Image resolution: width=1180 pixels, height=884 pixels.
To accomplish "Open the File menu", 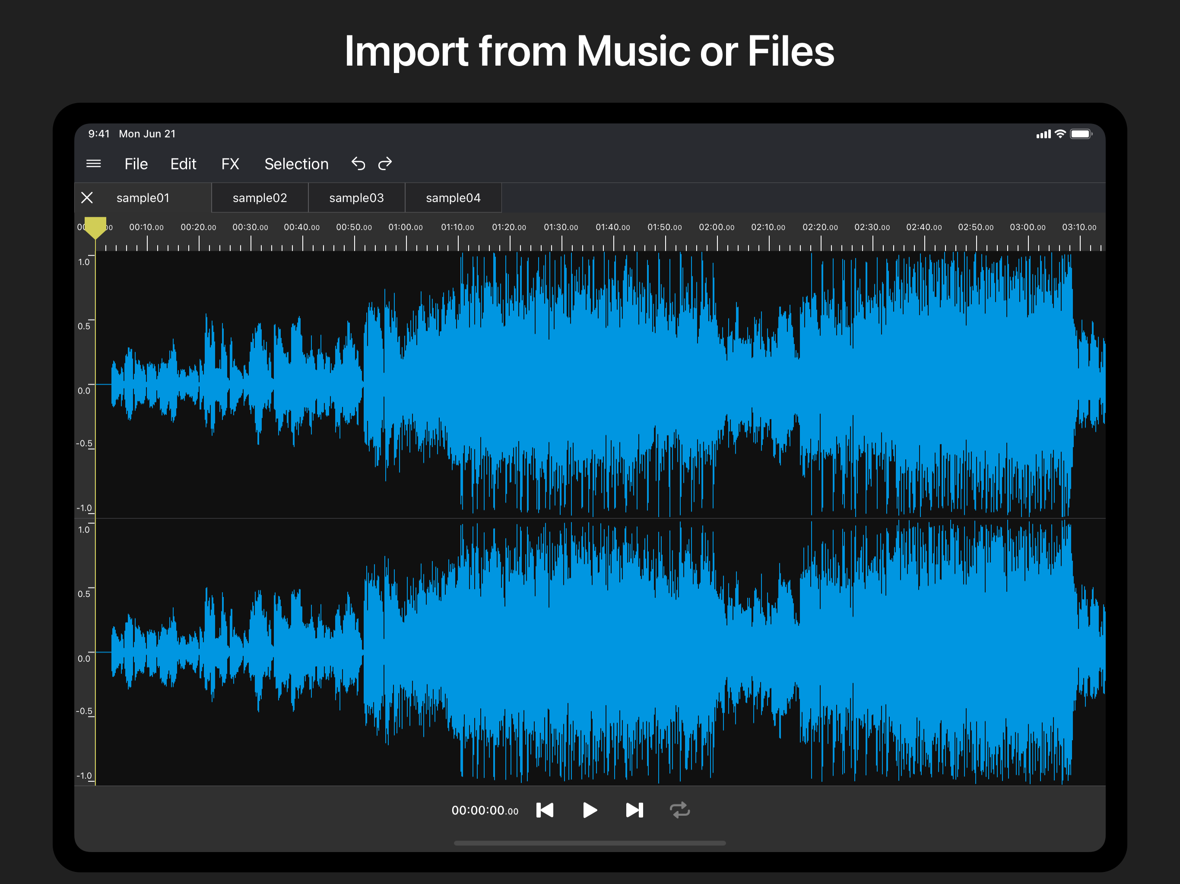I will click(x=136, y=164).
